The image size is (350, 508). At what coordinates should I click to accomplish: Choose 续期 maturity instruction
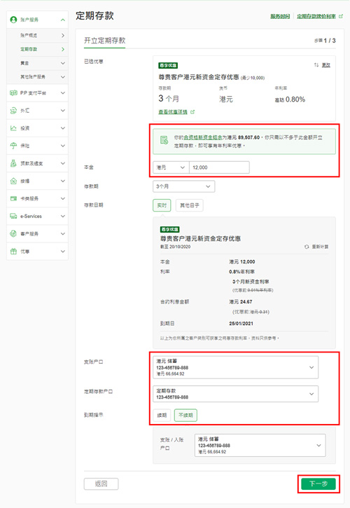coord(162,415)
